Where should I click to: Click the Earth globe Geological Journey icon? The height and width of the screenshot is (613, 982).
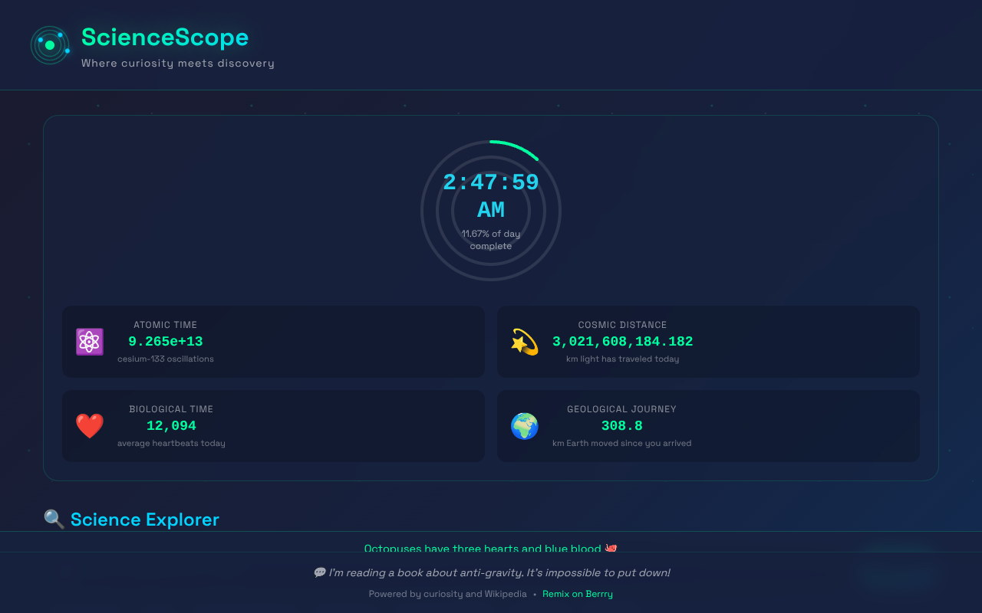tap(525, 426)
